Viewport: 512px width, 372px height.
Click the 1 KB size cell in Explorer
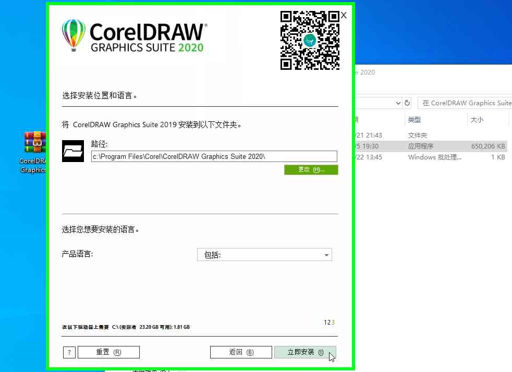click(498, 157)
